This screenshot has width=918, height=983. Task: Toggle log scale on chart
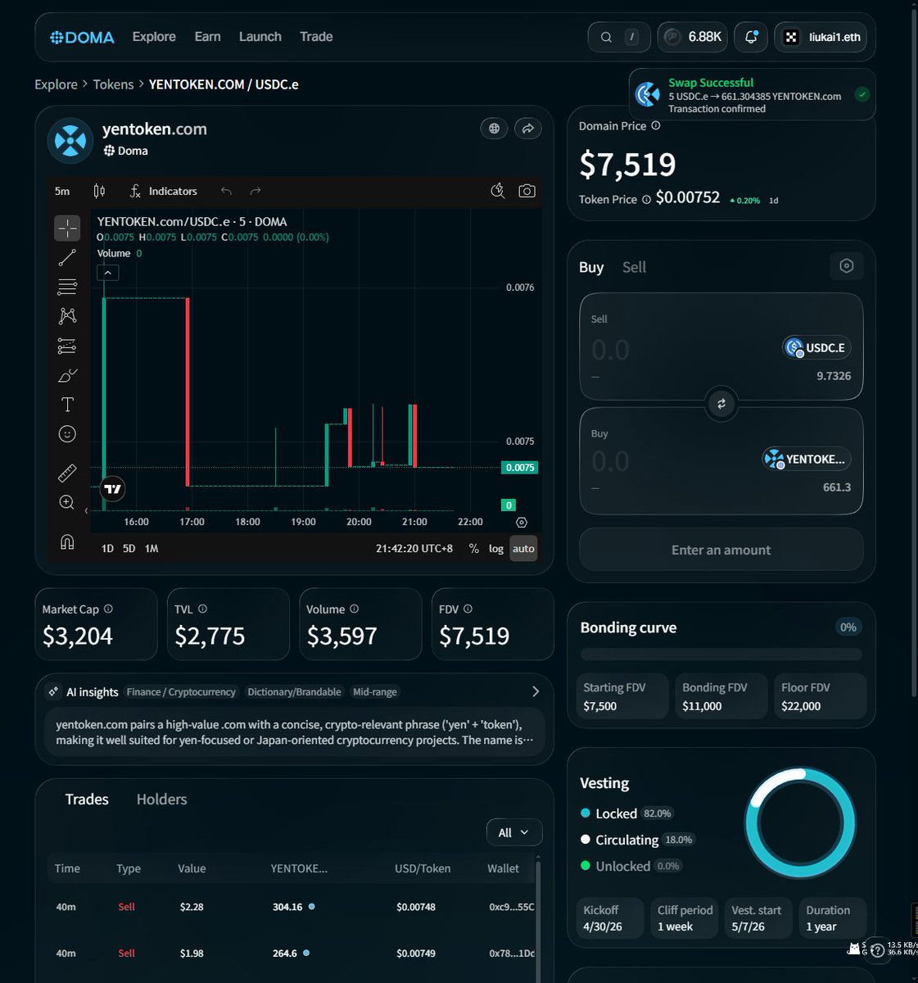tap(496, 549)
